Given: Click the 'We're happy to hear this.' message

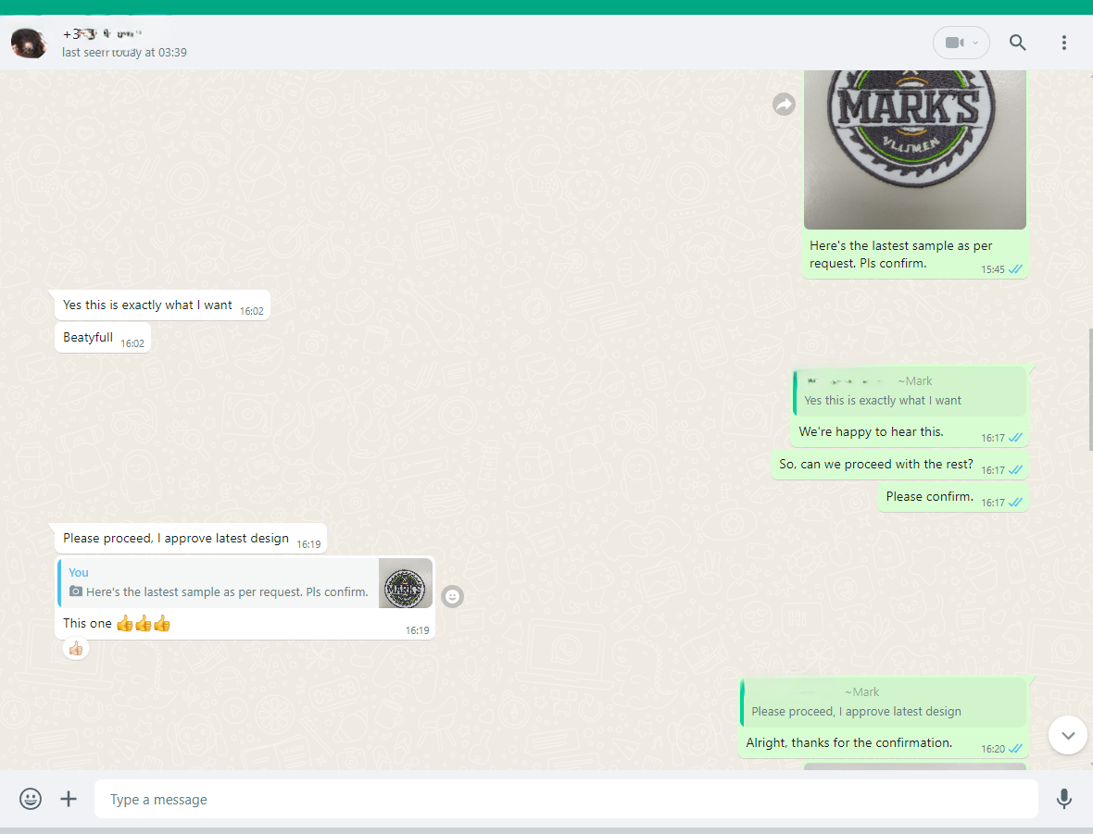Looking at the screenshot, I should click(871, 432).
